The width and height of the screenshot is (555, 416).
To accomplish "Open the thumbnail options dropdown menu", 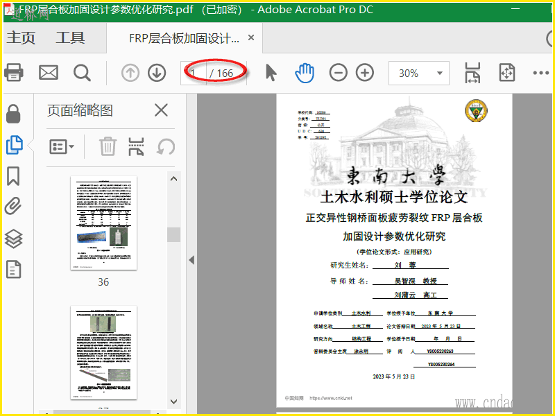I will pyautogui.click(x=62, y=146).
